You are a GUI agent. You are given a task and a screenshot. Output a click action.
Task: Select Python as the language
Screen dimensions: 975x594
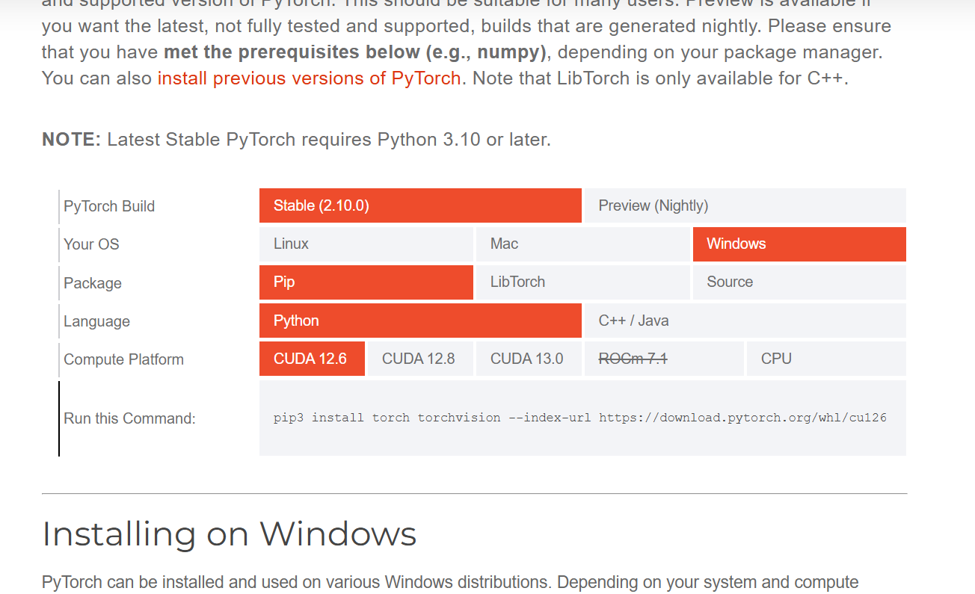pos(420,321)
